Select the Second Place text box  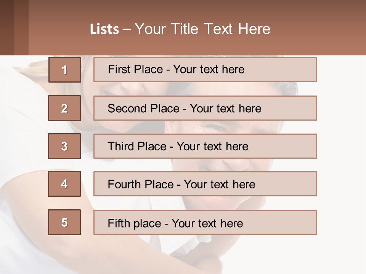click(x=205, y=108)
